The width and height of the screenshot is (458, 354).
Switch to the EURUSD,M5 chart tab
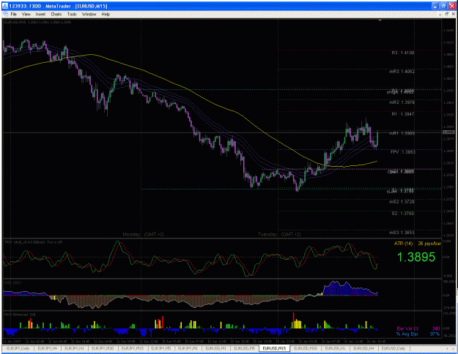(x=245, y=348)
